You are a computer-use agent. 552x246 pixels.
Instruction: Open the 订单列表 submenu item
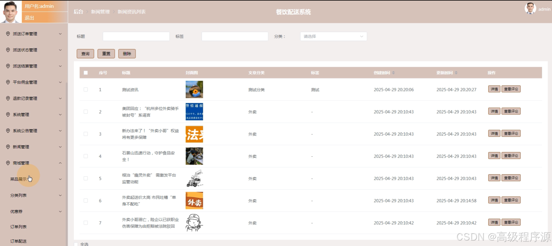point(18,227)
